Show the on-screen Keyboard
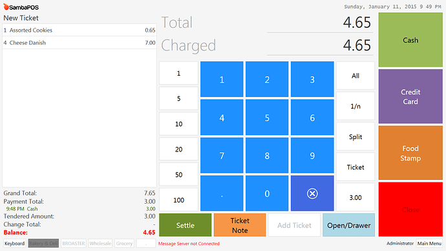Viewport: 446px width, 251px height. [x=14, y=243]
